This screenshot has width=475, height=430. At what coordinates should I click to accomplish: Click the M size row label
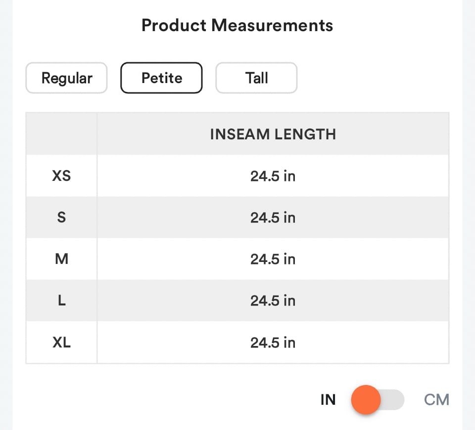click(61, 258)
